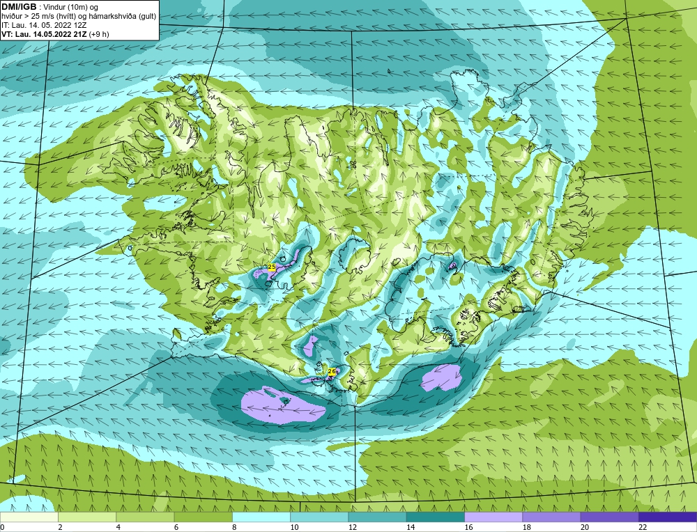697x532 pixels.
Task: Click the 'hviður > 25 m/s' legend line
Action: (x=79, y=16)
